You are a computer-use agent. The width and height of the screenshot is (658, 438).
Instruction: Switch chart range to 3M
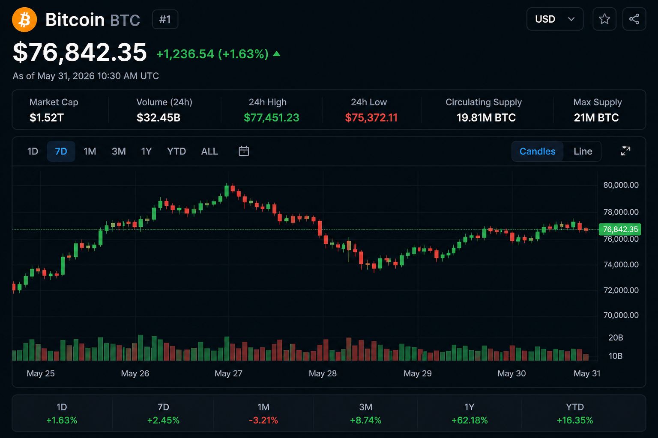119,151
